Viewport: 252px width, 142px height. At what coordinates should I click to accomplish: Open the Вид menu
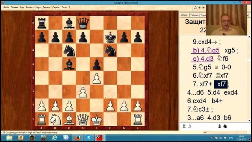[22, 7]
